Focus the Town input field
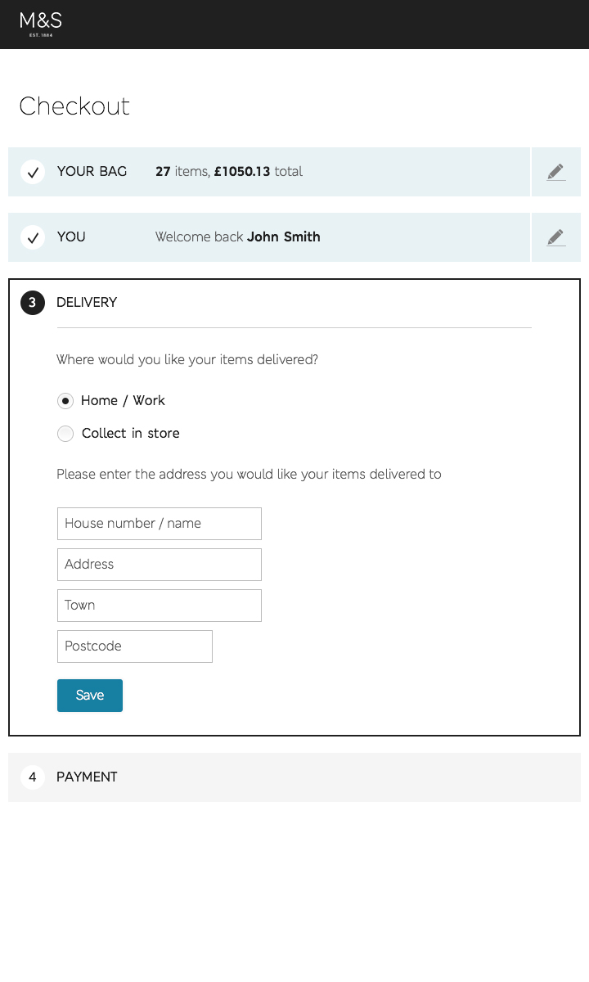This screenshot has height=982, width=589. 160,606
